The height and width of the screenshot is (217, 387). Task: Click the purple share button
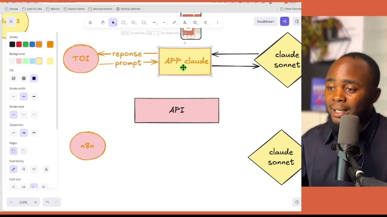click(285, 21)
